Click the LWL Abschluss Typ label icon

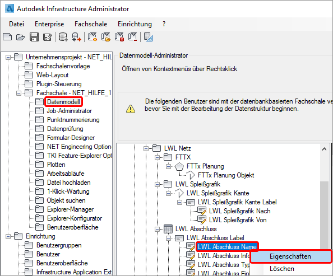(191, 265)
